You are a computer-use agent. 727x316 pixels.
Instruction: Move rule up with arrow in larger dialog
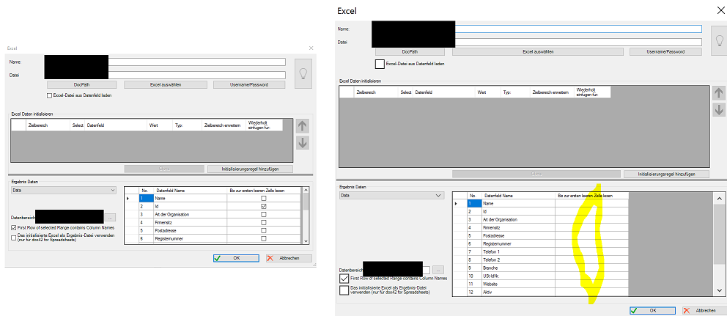[719, 93]
